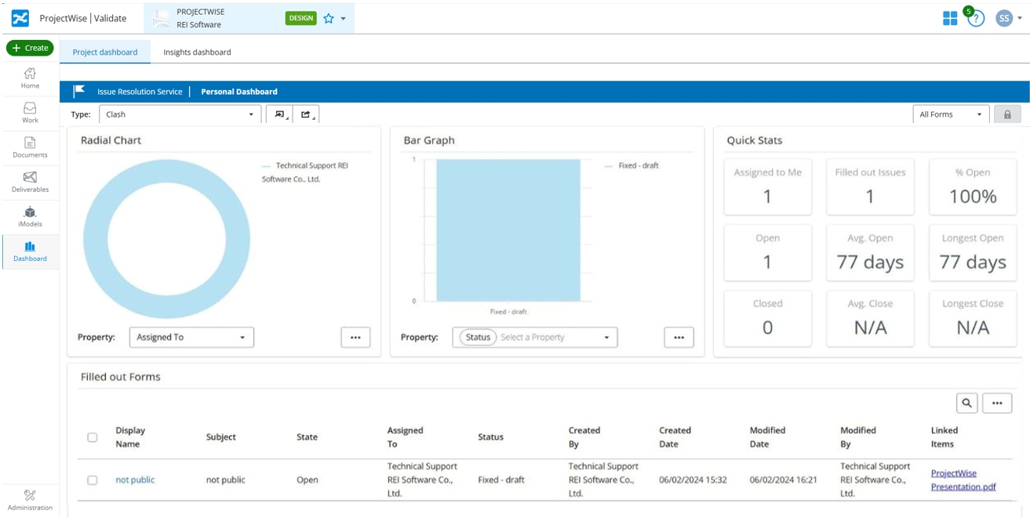Click the Fixed - draft bar in graph
Image resolution: width=1030 pixels, height=518 pixels.
508,230
